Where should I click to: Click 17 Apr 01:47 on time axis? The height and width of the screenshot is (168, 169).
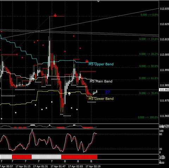58,166
